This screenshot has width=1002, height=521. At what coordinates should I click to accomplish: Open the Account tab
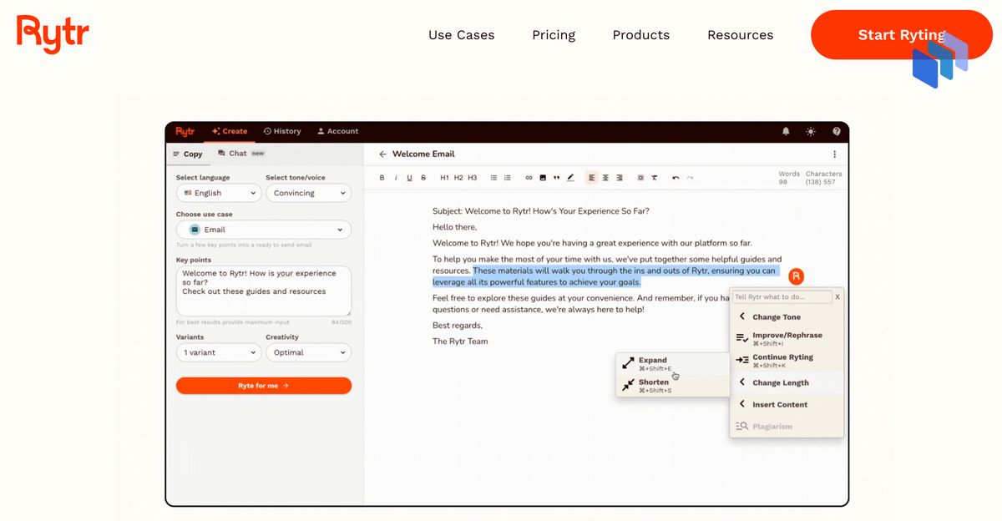[338, 131]
